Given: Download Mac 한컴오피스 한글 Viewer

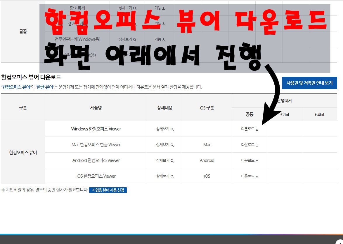Looking at the screenshot, I should [x=250, y=145].
